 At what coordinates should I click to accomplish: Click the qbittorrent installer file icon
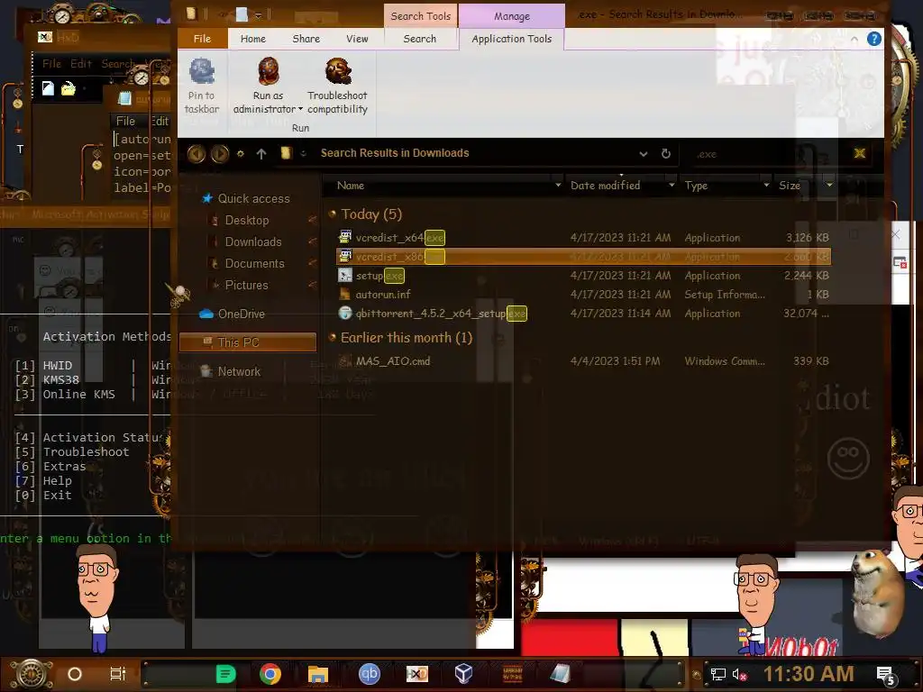click(x=345, y=314)
